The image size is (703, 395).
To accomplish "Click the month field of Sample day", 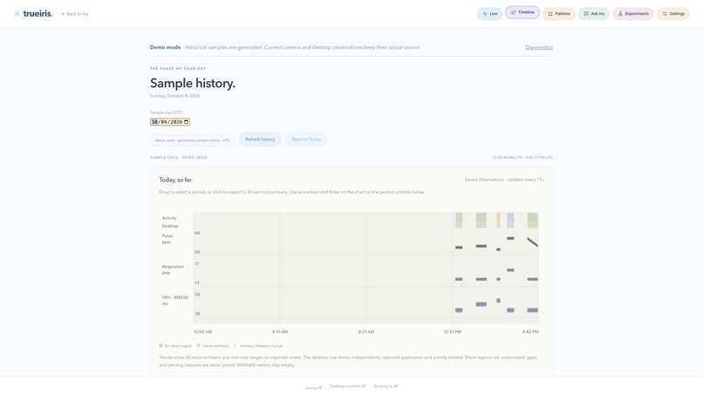I will 154,122.
